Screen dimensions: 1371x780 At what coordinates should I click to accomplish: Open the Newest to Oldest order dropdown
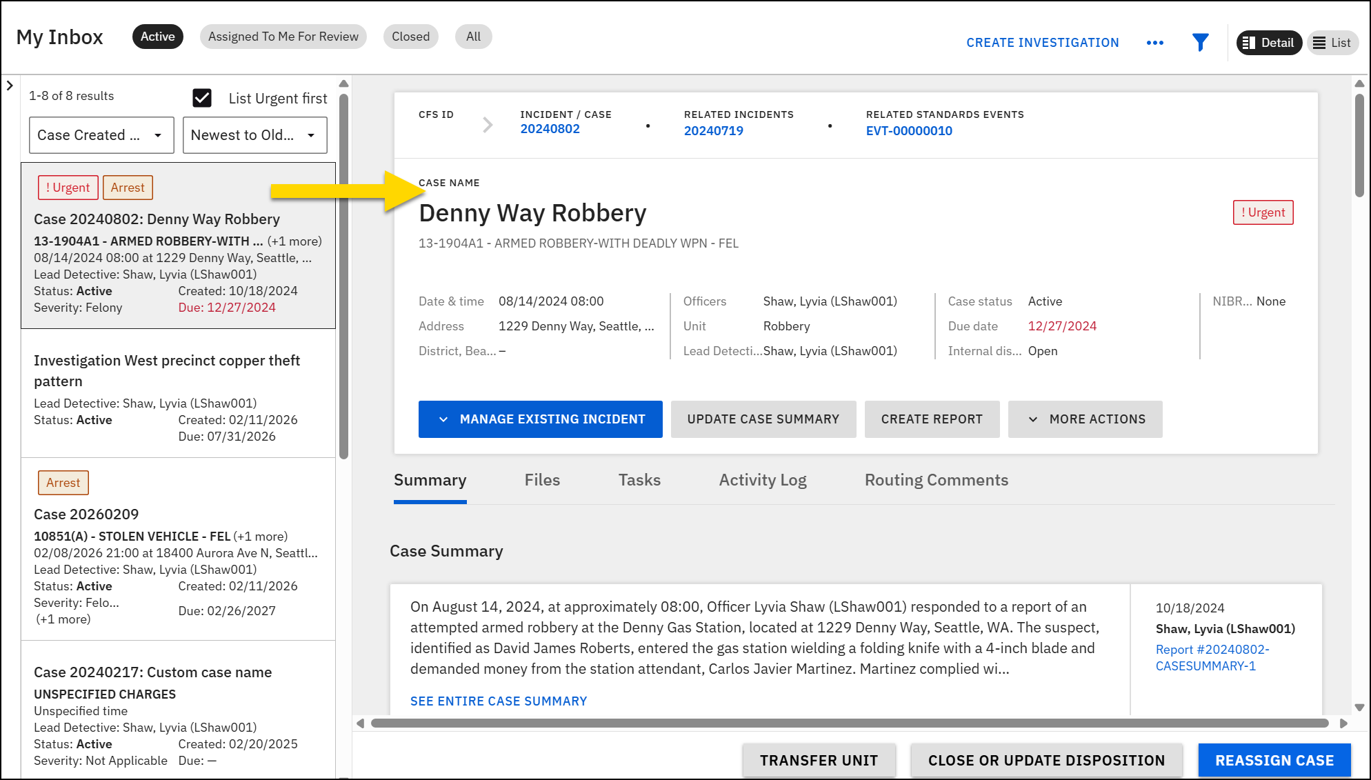(x=254, y=135)
